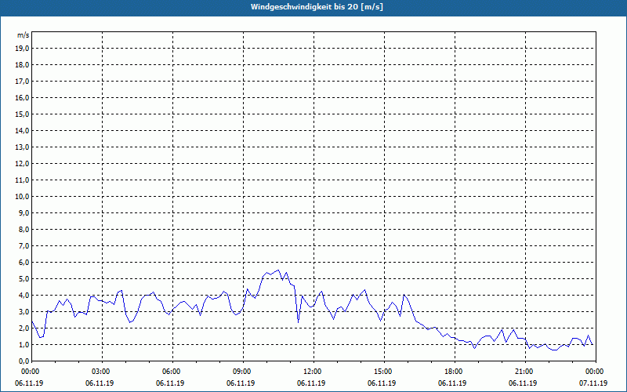Click the 06.11.19 date below 09:00

[x=241, y=383]
